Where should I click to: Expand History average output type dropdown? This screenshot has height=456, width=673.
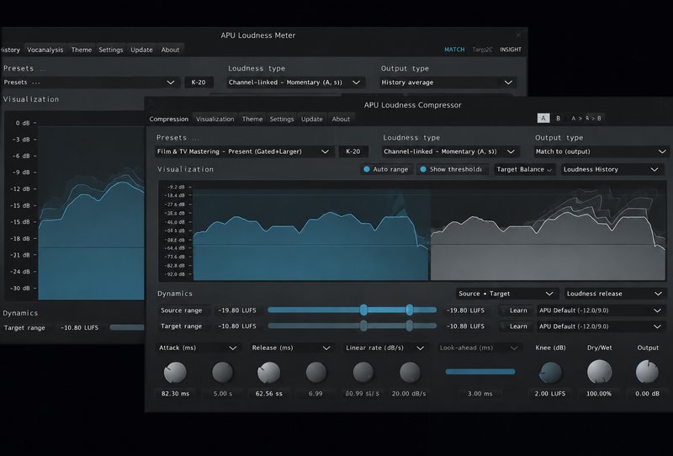point(448,82)
